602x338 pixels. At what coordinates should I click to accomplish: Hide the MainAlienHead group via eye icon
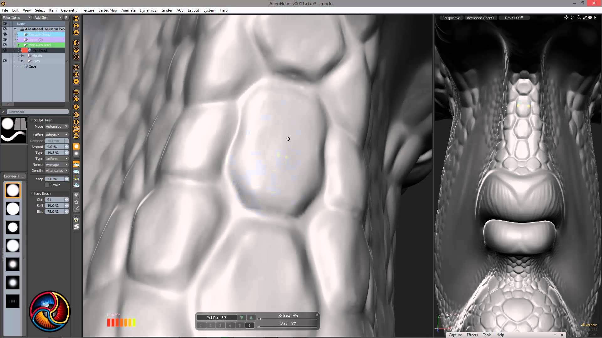(5, 45)
